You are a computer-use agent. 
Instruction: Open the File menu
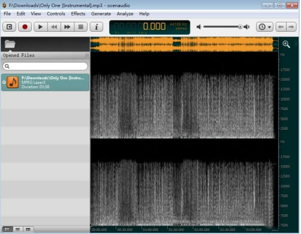coord(7,14)
